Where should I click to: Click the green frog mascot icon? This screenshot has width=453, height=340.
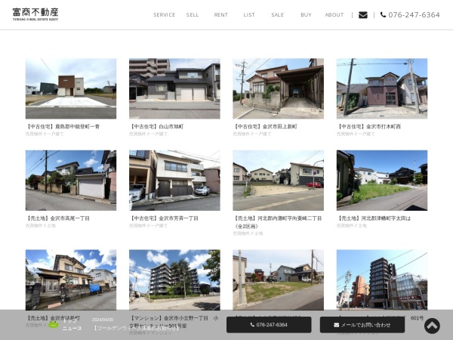(x=53, y=325)
